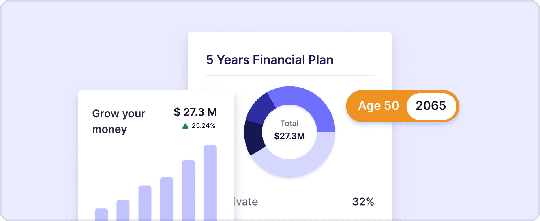Click the 5 Years Financial Plan title
The image size is (540, 221).
(x=270, y=60)
